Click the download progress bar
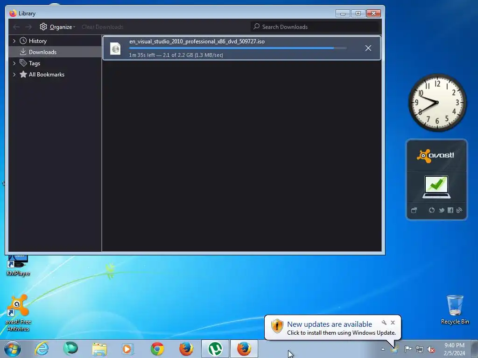This screenshot has width=478, height=358. (238, 48)
